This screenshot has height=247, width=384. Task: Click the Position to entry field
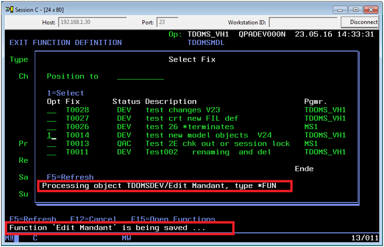[x=140, y=76]
